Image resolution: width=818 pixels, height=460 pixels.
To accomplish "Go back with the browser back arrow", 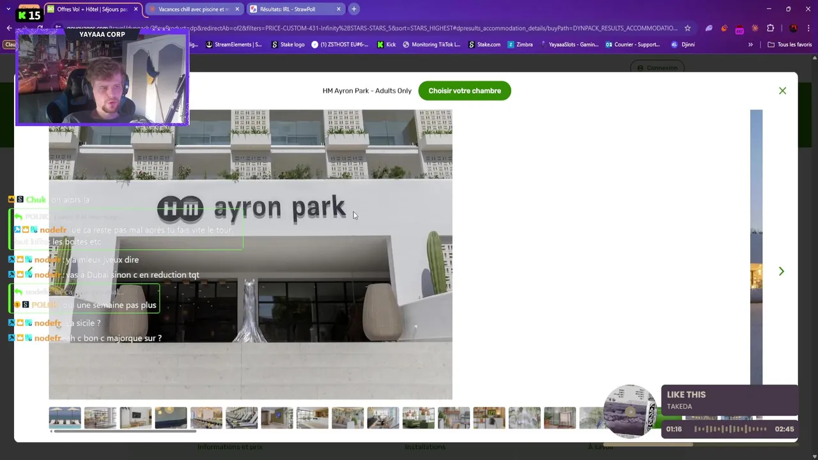I will [x=9, y=28].
